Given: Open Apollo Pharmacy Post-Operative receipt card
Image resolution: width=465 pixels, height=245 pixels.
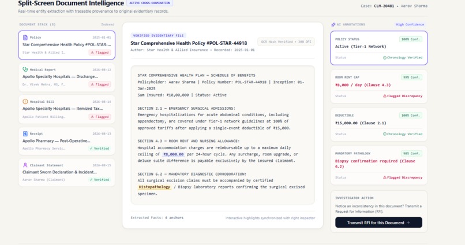Looking at the screenshot, I should tap(67, 141).
